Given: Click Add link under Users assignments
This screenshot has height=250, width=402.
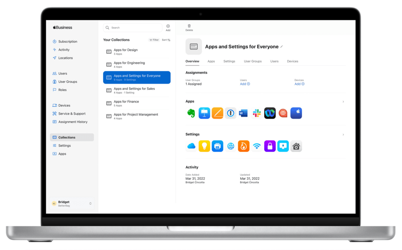Looking at the screenshot, I should pyautogui.click(x=245, y=84).
